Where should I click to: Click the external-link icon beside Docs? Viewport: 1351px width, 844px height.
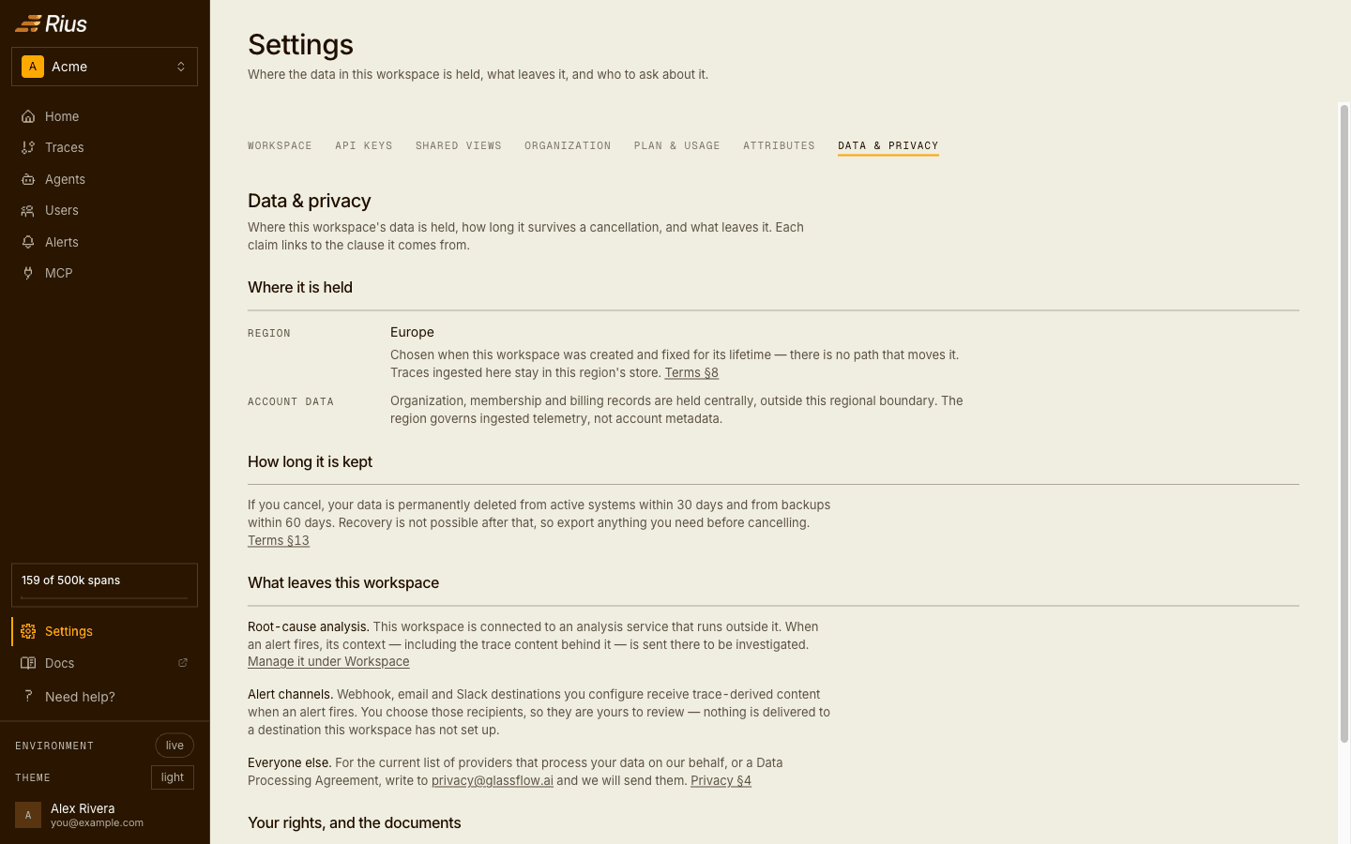click(x=183, y=663)
